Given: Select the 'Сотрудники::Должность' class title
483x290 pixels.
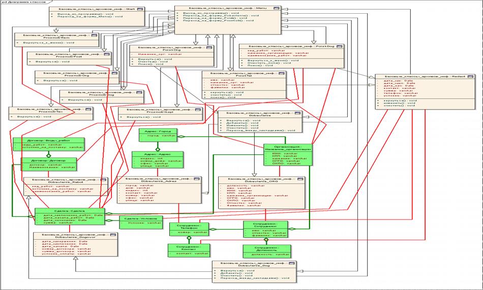Looking at the screenshot, I should (266, 249).
